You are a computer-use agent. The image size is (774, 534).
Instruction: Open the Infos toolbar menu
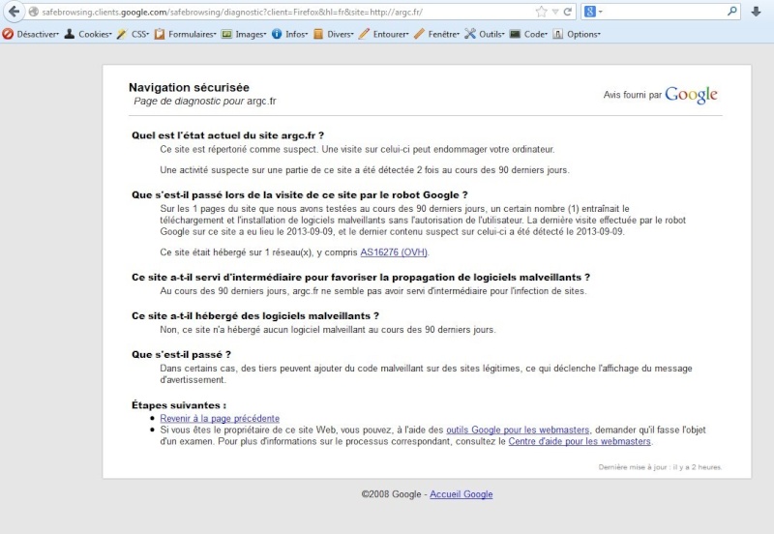click(x=289, y=34)
